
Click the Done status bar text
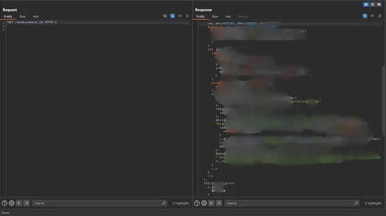coord(5,213)
